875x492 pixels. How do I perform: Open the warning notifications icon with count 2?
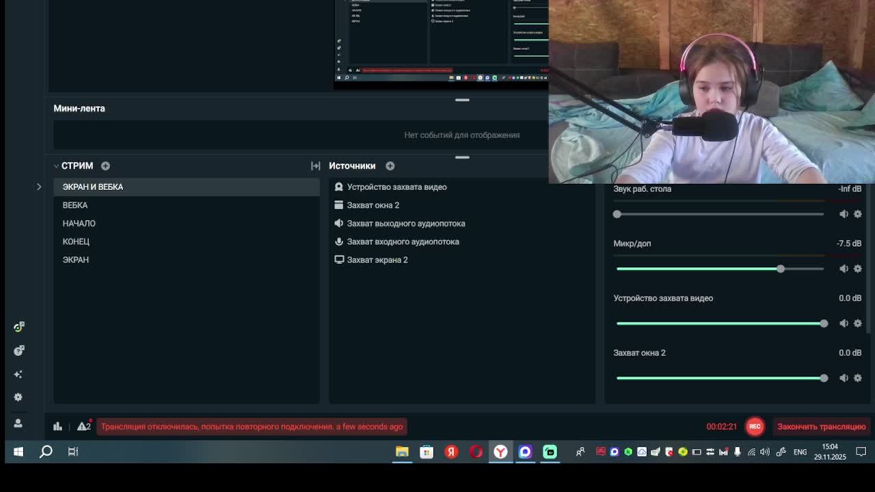[x=83, y=426]
